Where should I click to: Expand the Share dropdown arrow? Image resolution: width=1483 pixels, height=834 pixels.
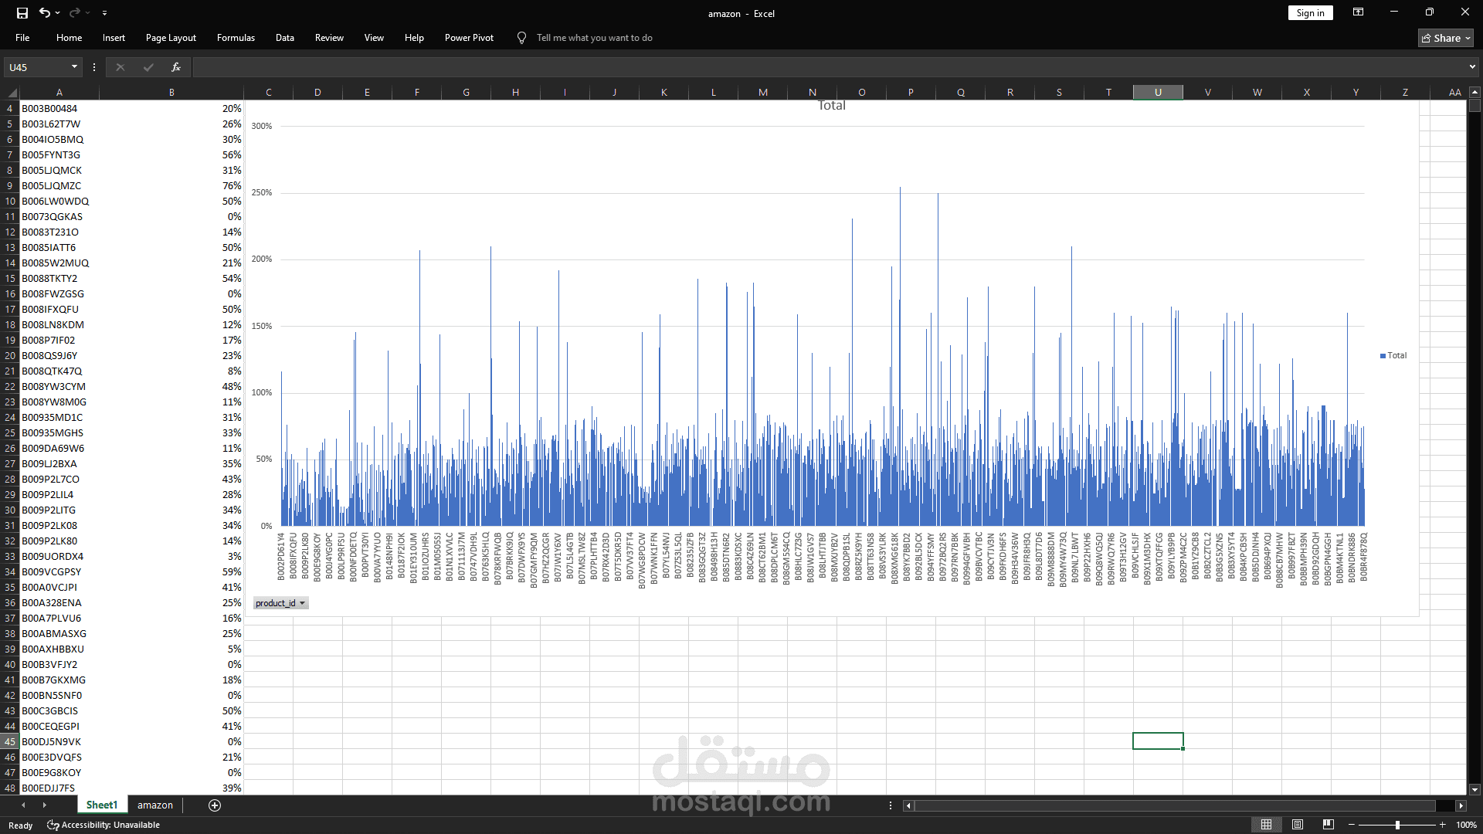pos(1466,38)
